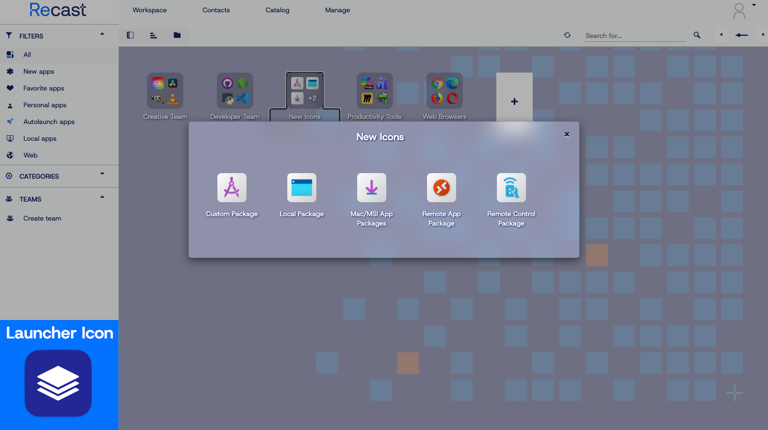Switch to the sorted list view icon
Screen dimensions: 768x430
pyautogui.click(x=154, y=35)
